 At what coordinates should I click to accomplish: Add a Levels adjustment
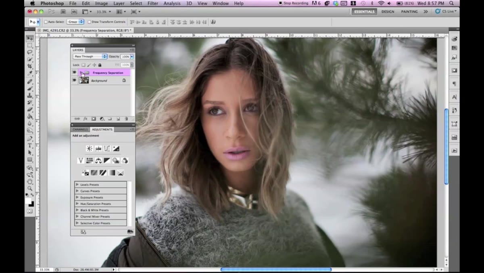point(98,149)
